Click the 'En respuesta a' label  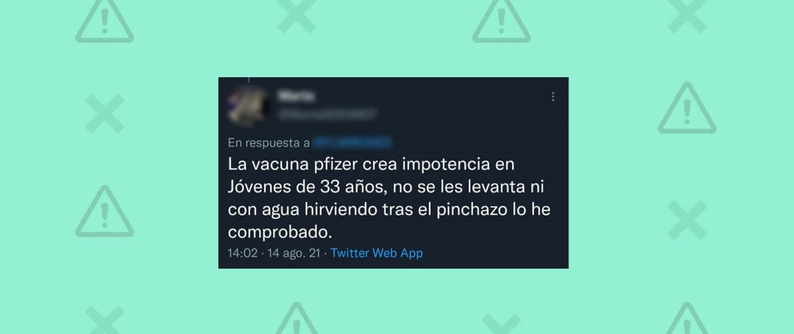click(269, 143)
